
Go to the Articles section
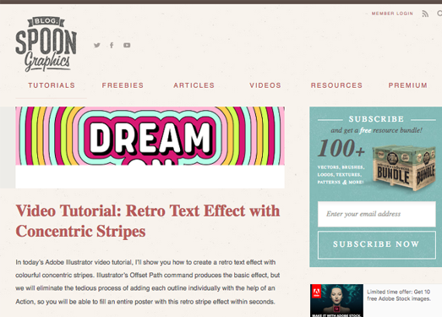194,85
